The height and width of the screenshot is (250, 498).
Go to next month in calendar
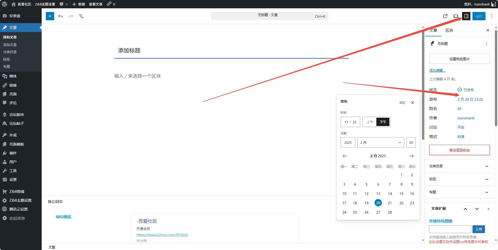coord(412,156)
